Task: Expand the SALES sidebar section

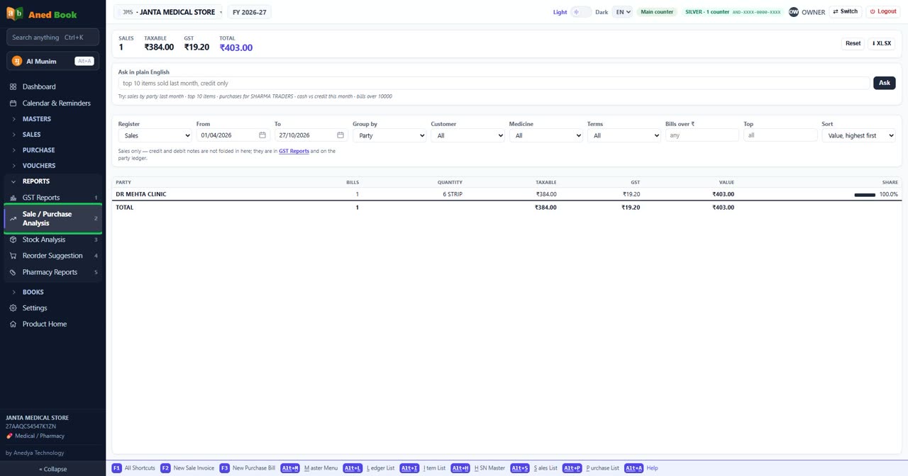Action: click(52, 135)
